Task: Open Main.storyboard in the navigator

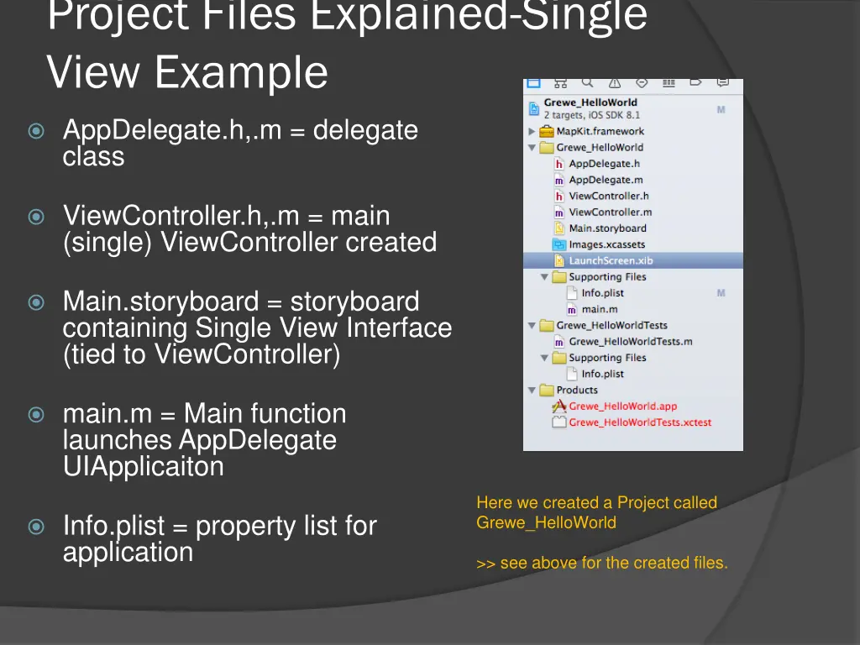Action: coord(608,228)
